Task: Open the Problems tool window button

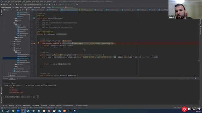Action: 27,106
